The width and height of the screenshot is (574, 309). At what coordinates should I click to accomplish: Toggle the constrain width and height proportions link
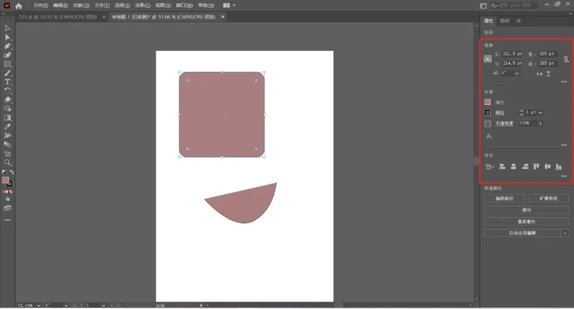click(566, 59)
